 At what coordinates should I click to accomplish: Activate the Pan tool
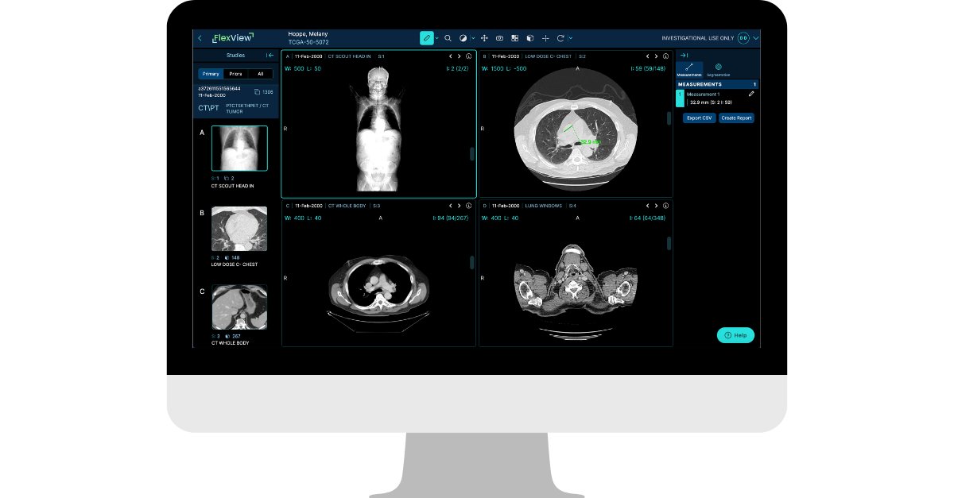(x=484, y=37)
